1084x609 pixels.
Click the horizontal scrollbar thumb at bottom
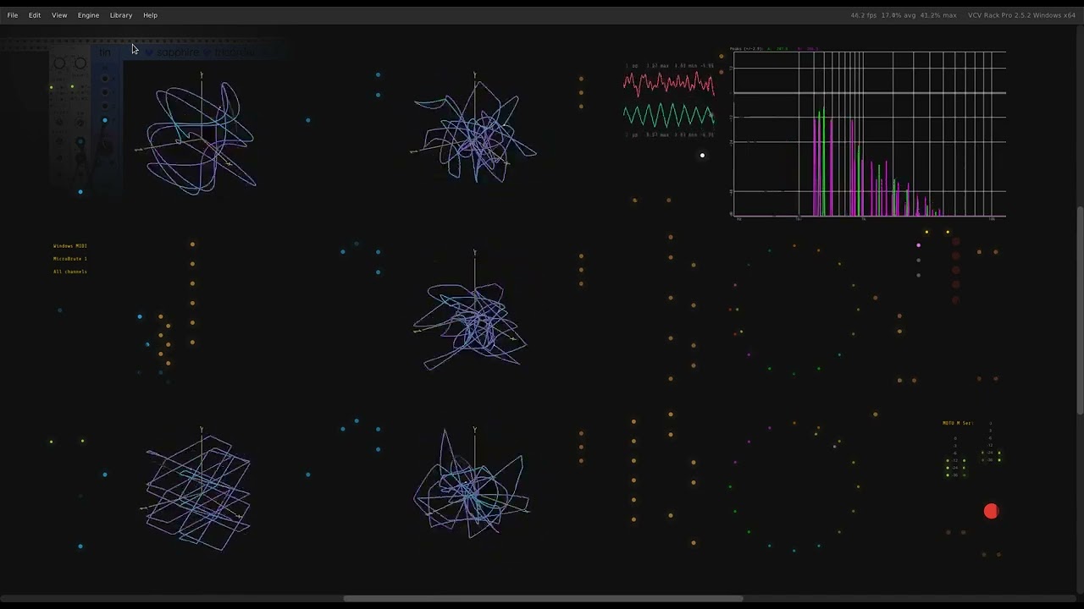coord(543,599)
